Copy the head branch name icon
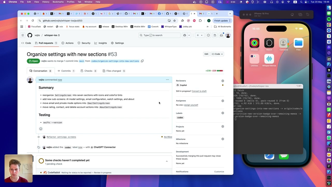The image size is (332, 187). pos(142,61)
